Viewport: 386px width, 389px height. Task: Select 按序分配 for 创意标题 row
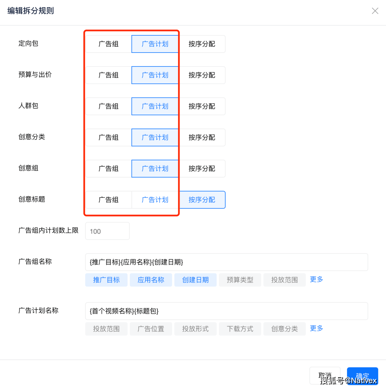click(x=202, y=200)
